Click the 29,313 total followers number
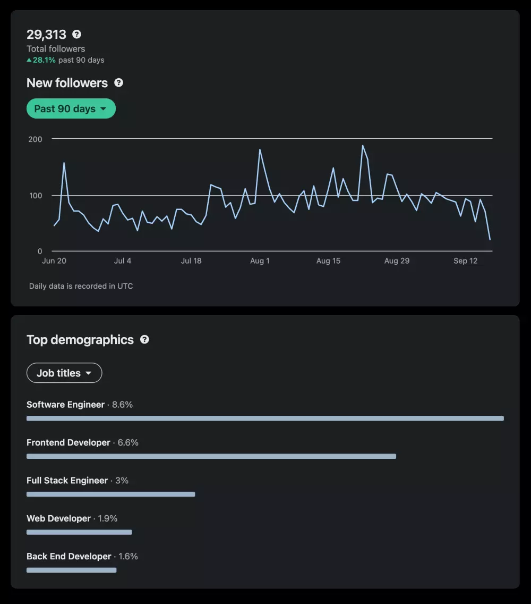Viewport: 531px width, 604px height. point(47,35)
